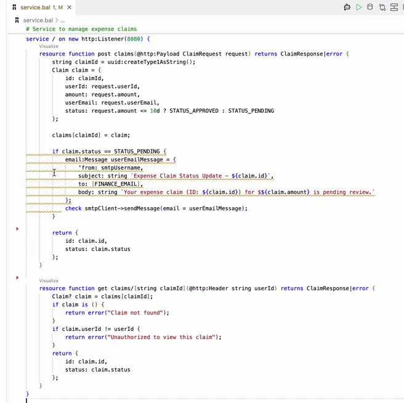Click 'if claim is () {' line
The width and height of the screenshot is (404, 403).
point(78,304)
